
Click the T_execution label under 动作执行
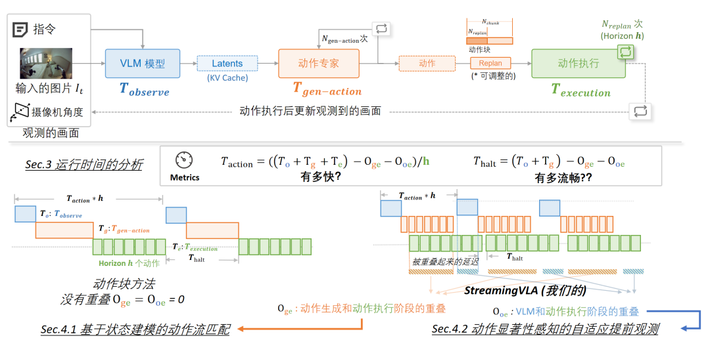[580, 90]
